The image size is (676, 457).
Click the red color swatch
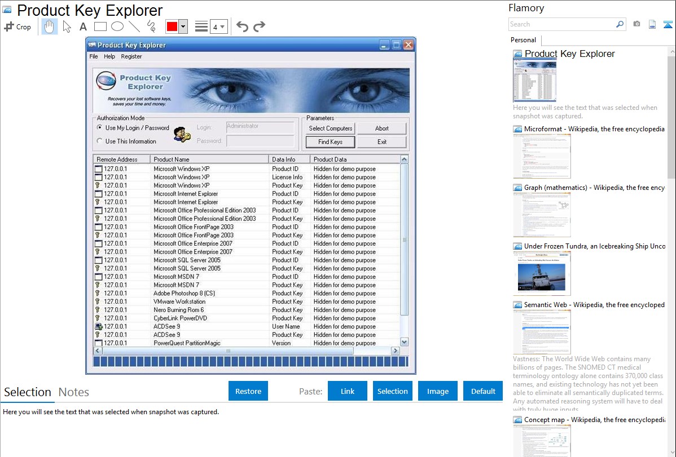click(x=172, y=26)
